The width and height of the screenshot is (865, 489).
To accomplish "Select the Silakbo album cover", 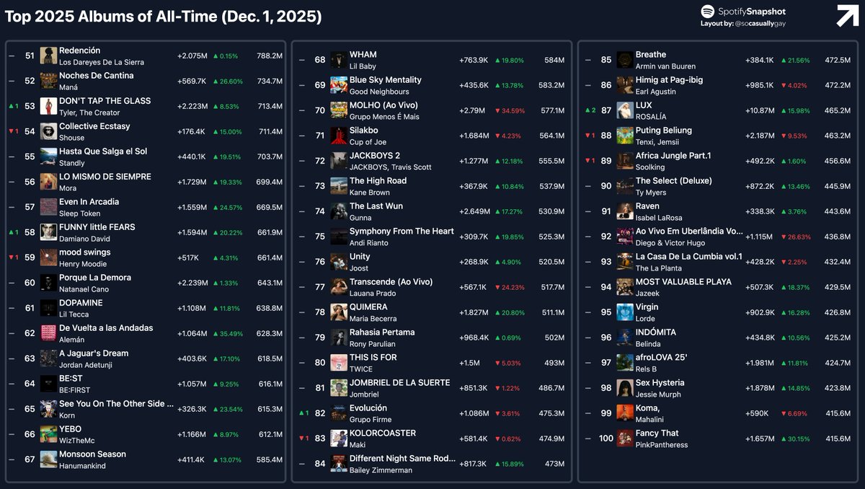I will [339, 136].
